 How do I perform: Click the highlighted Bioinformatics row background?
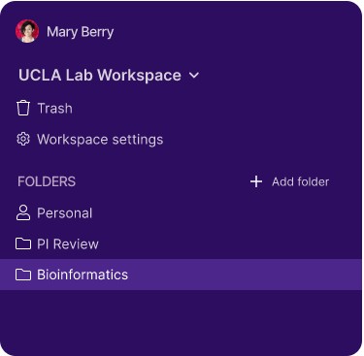pos(181,275)
